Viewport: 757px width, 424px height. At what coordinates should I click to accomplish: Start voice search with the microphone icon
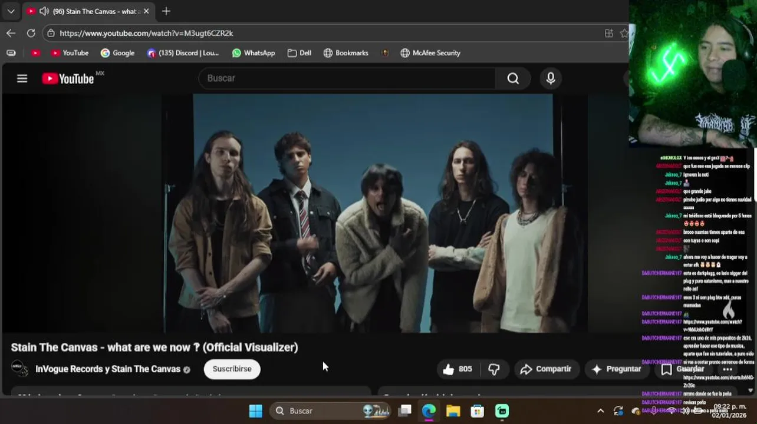551,78
